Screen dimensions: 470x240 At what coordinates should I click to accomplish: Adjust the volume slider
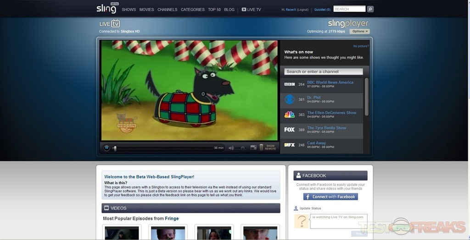(242, 148)
